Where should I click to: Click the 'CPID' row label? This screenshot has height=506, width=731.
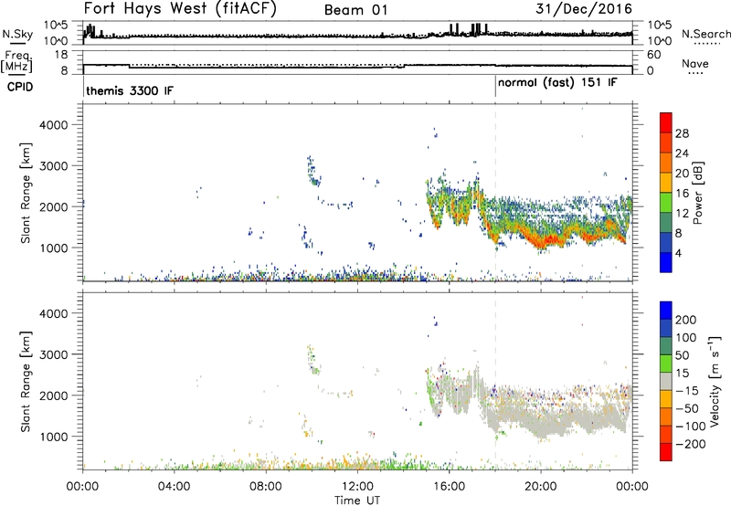20,87
